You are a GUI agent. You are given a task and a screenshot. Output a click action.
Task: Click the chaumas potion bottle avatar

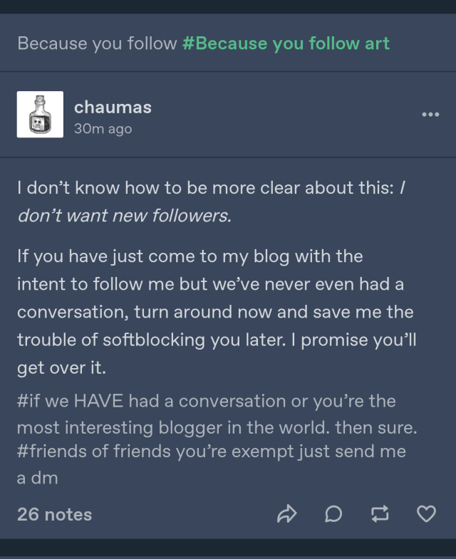[40, 114]
